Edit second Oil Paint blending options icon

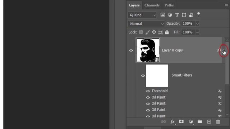220,104
